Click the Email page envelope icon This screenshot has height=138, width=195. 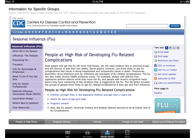tap(155, 52)
